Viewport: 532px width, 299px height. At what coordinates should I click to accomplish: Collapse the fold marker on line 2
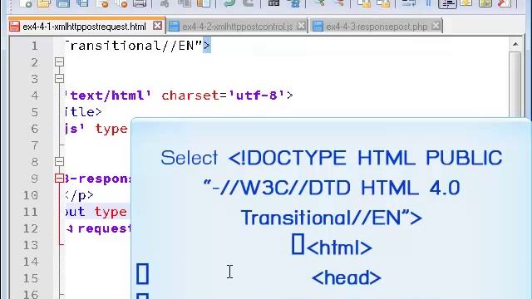(x=59, y=62)
